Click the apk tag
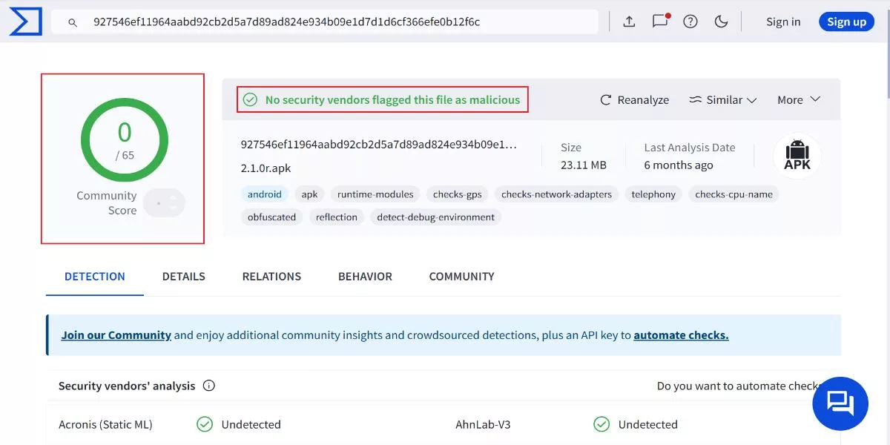Image resolution: width=890 pixels, height=445 pixels. click(309, 194)
